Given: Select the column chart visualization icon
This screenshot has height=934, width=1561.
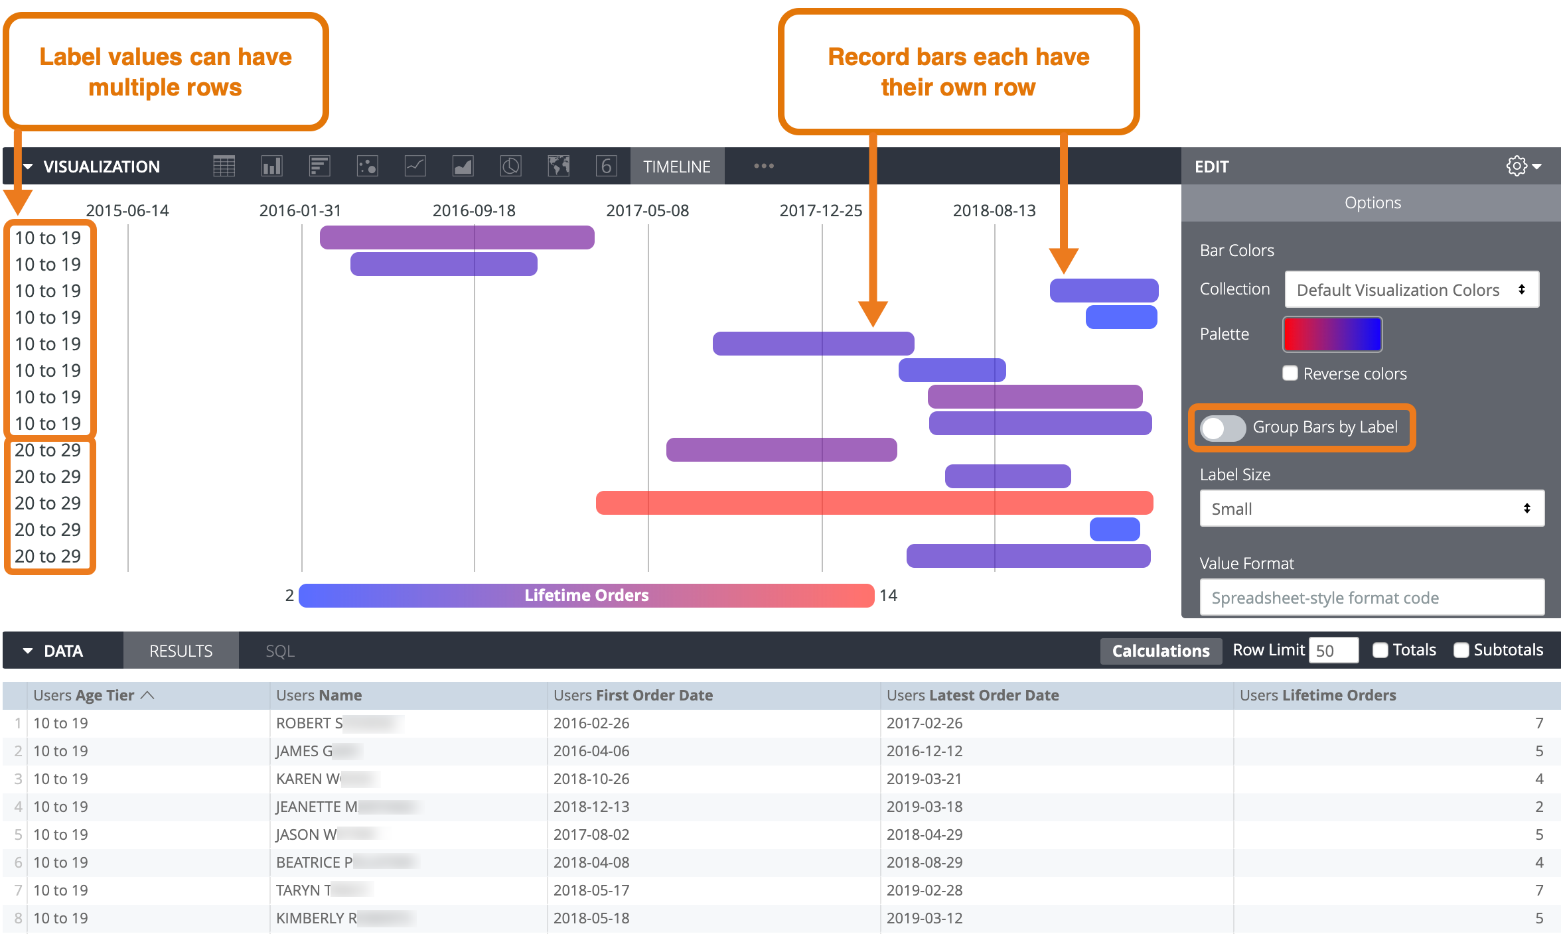Looking at the screenshot, I should click(x=271, y=166).
